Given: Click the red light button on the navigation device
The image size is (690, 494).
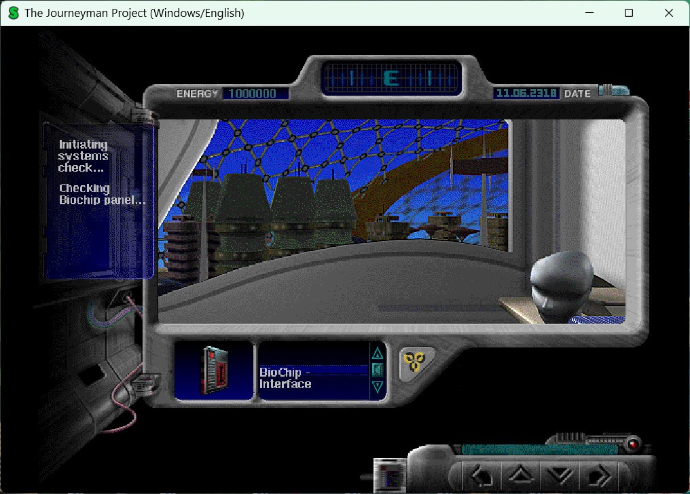Looking at the screenshot, I should 633,444.
